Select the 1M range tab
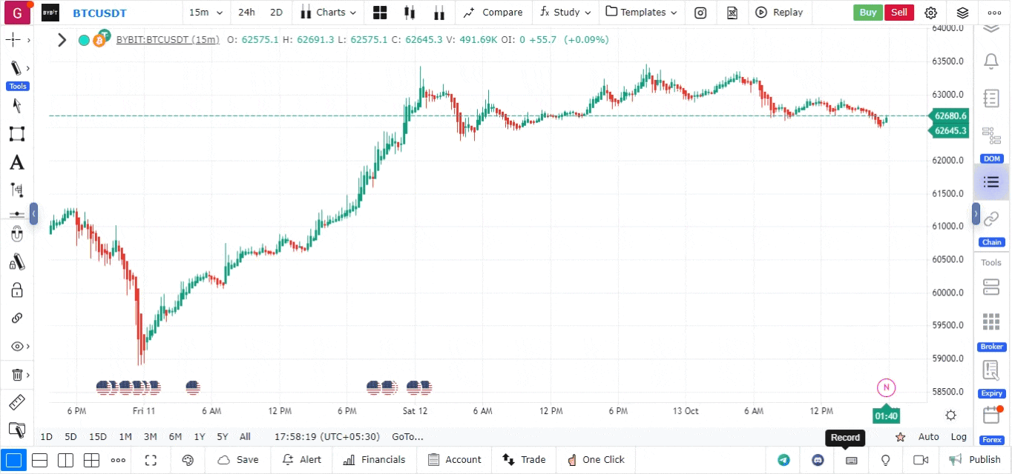This screenshot has width=1012, height=474. coord(125,437)
